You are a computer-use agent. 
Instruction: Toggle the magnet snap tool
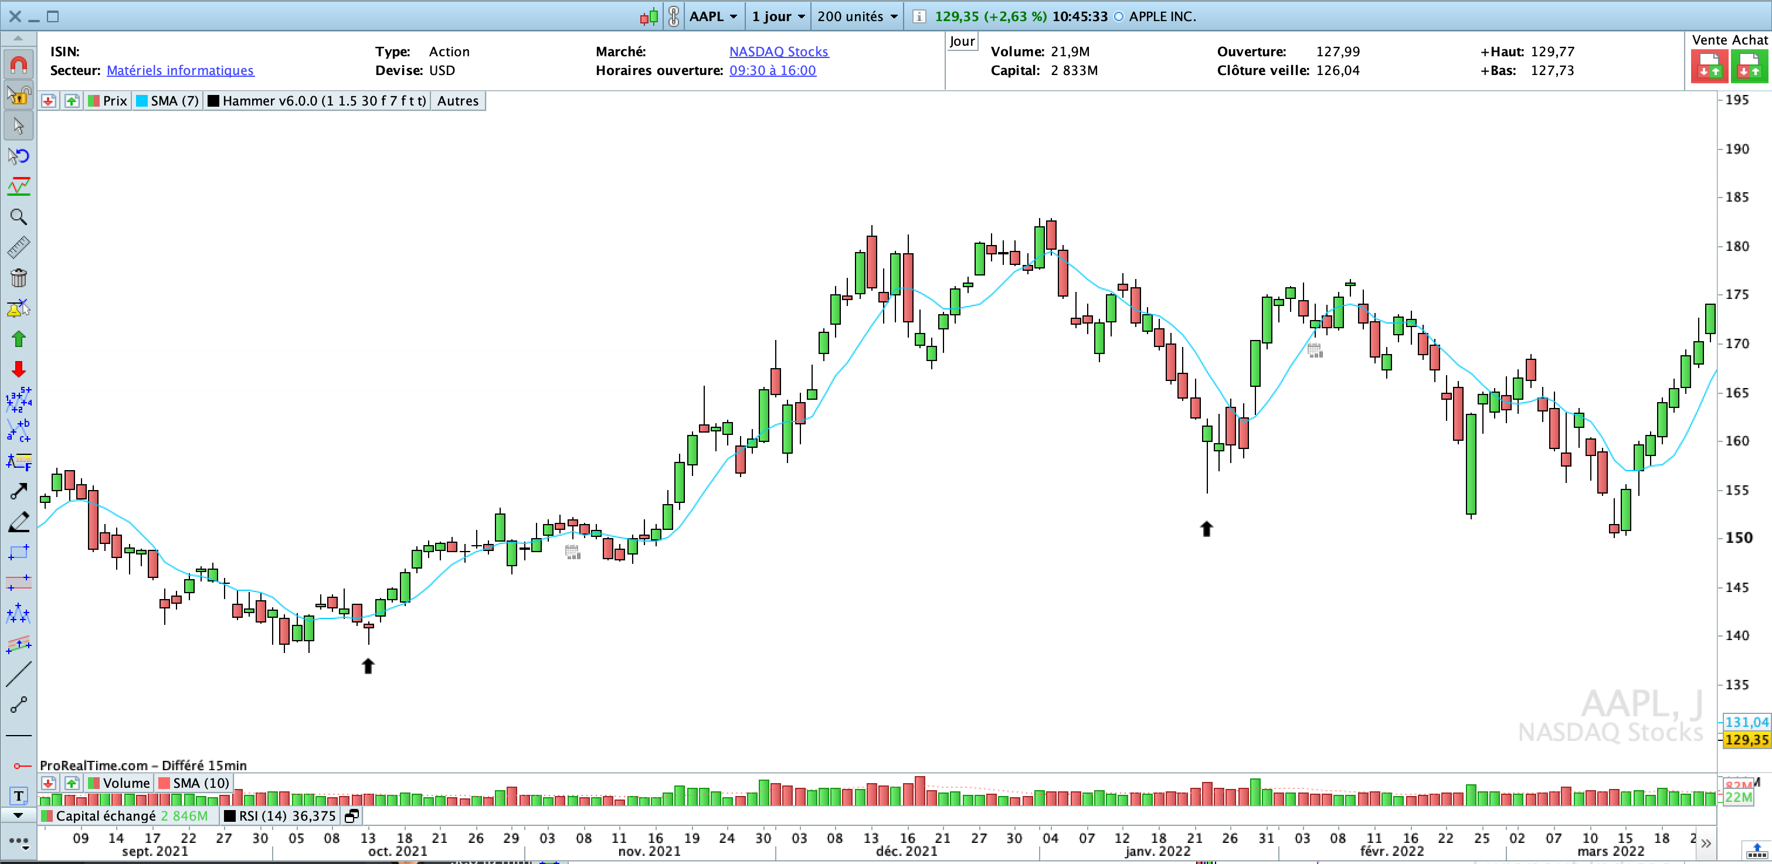[19, 64]
